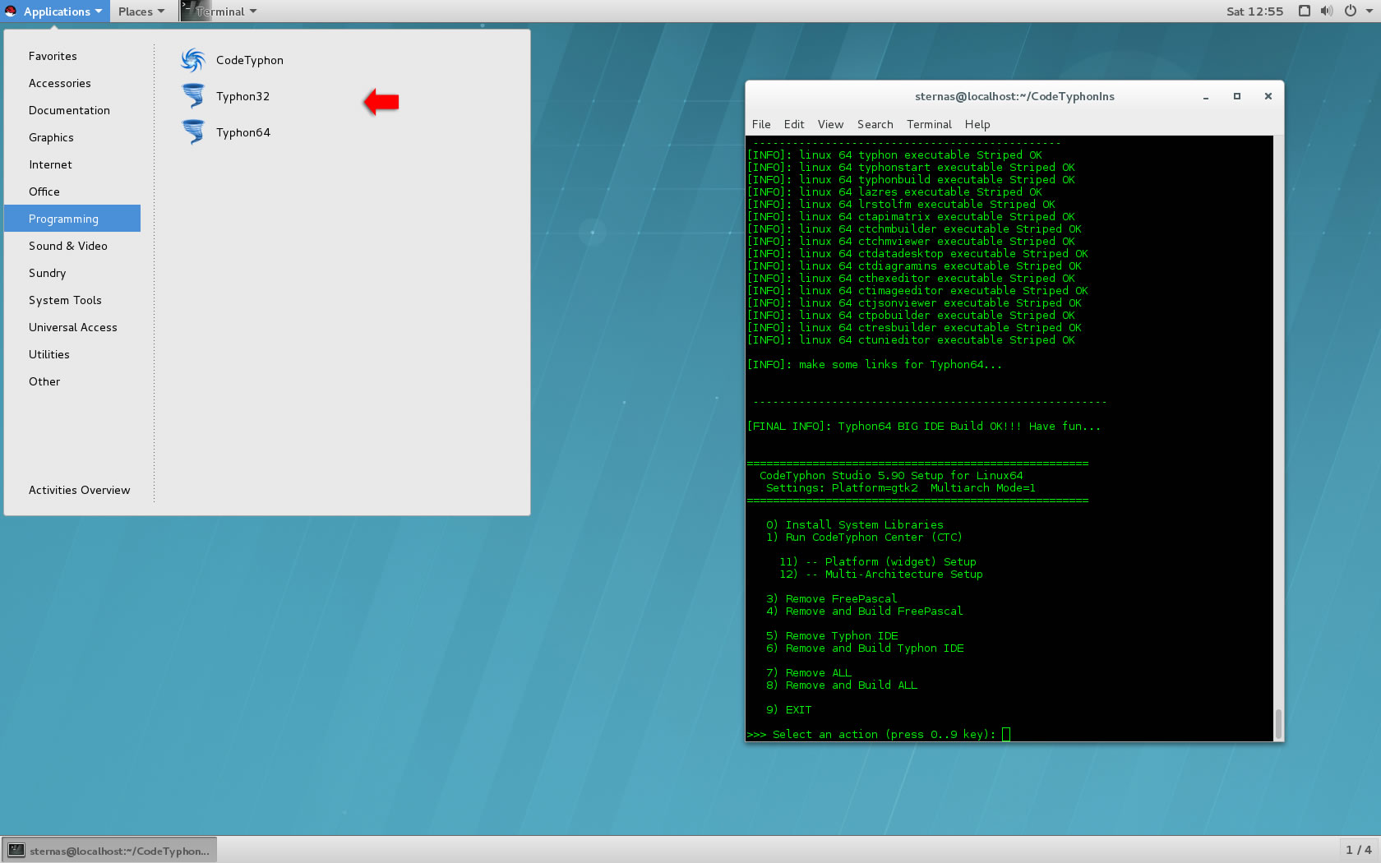
Task: Select Programming category
Action: pos(72,219)
